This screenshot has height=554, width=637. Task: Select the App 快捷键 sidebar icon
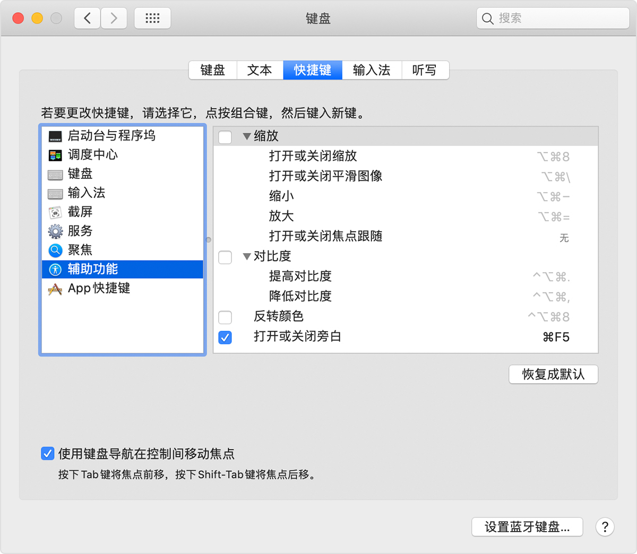(x=56, y=288)
